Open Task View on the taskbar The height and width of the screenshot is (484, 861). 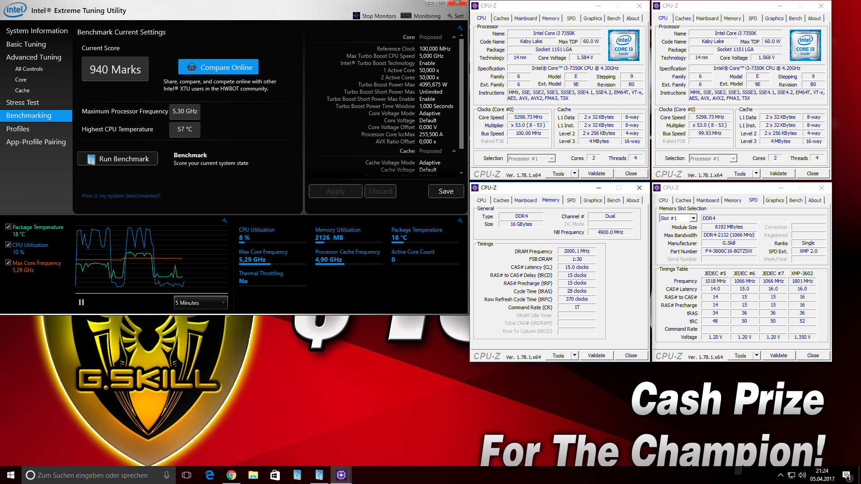[x=187, y=475]
